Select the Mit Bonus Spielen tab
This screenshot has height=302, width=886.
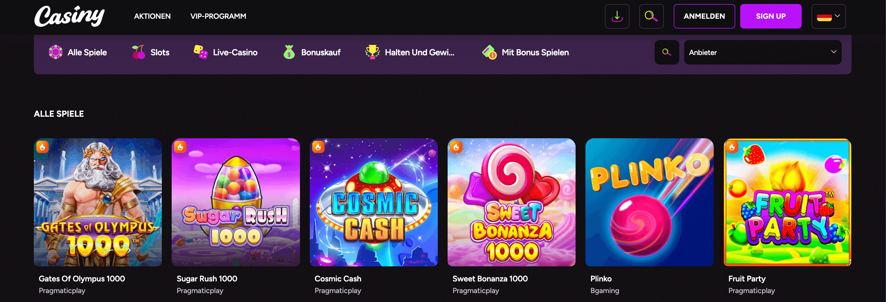coord(535,52)
